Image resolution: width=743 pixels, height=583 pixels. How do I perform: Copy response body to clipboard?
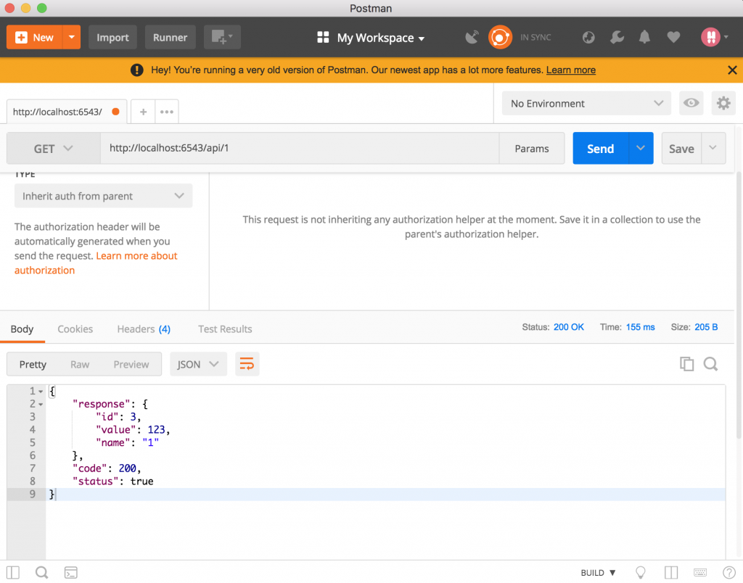pos(686,364)
